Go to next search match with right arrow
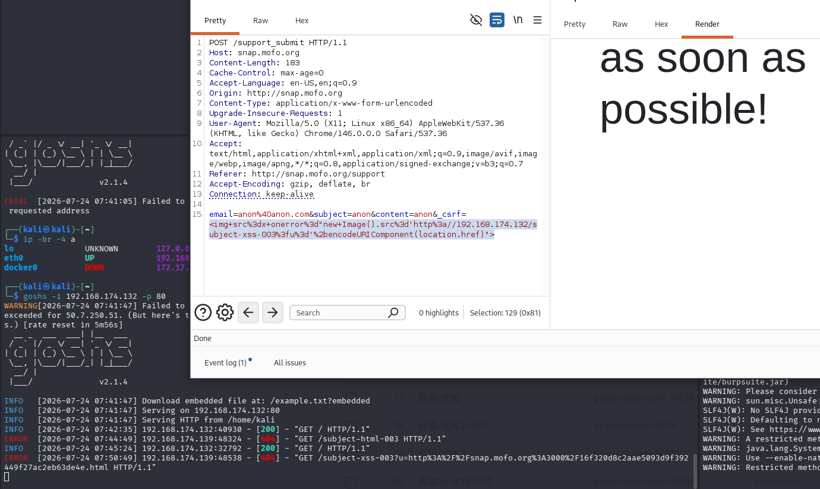 click(273, 313)
